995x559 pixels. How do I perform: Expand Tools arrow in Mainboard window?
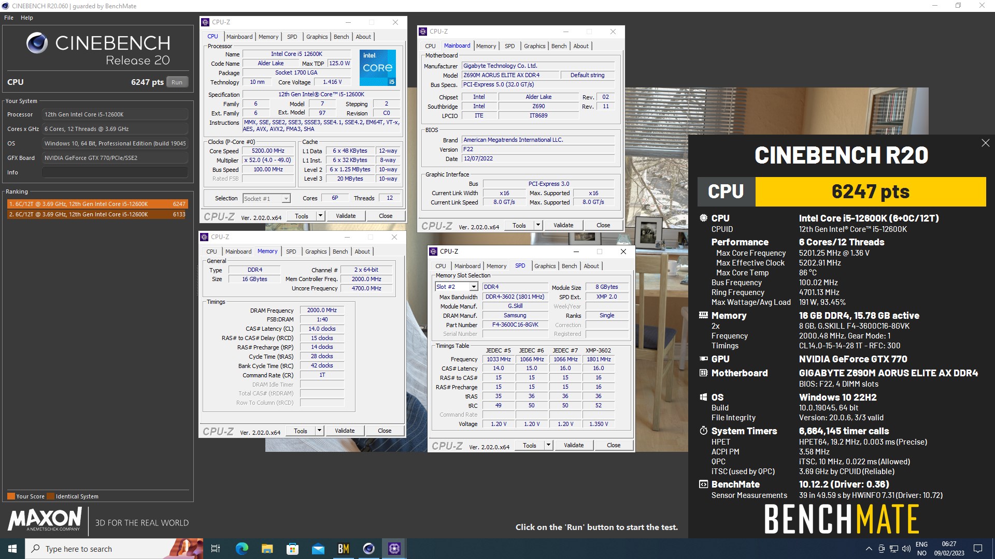[538, 225]
